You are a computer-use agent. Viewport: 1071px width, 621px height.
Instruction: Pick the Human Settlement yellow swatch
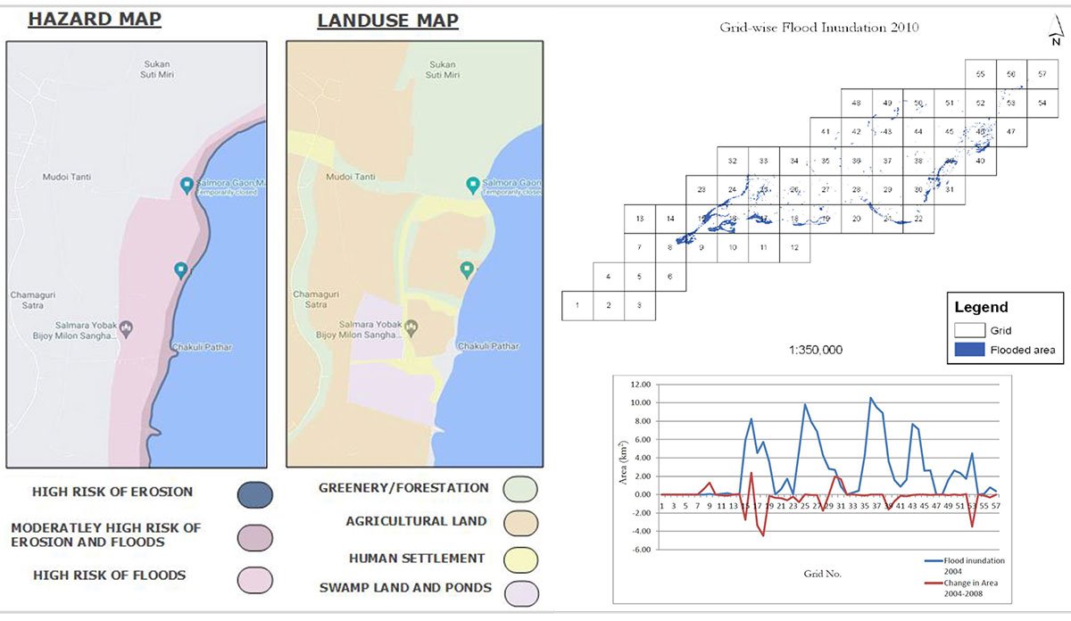point(519,559)
